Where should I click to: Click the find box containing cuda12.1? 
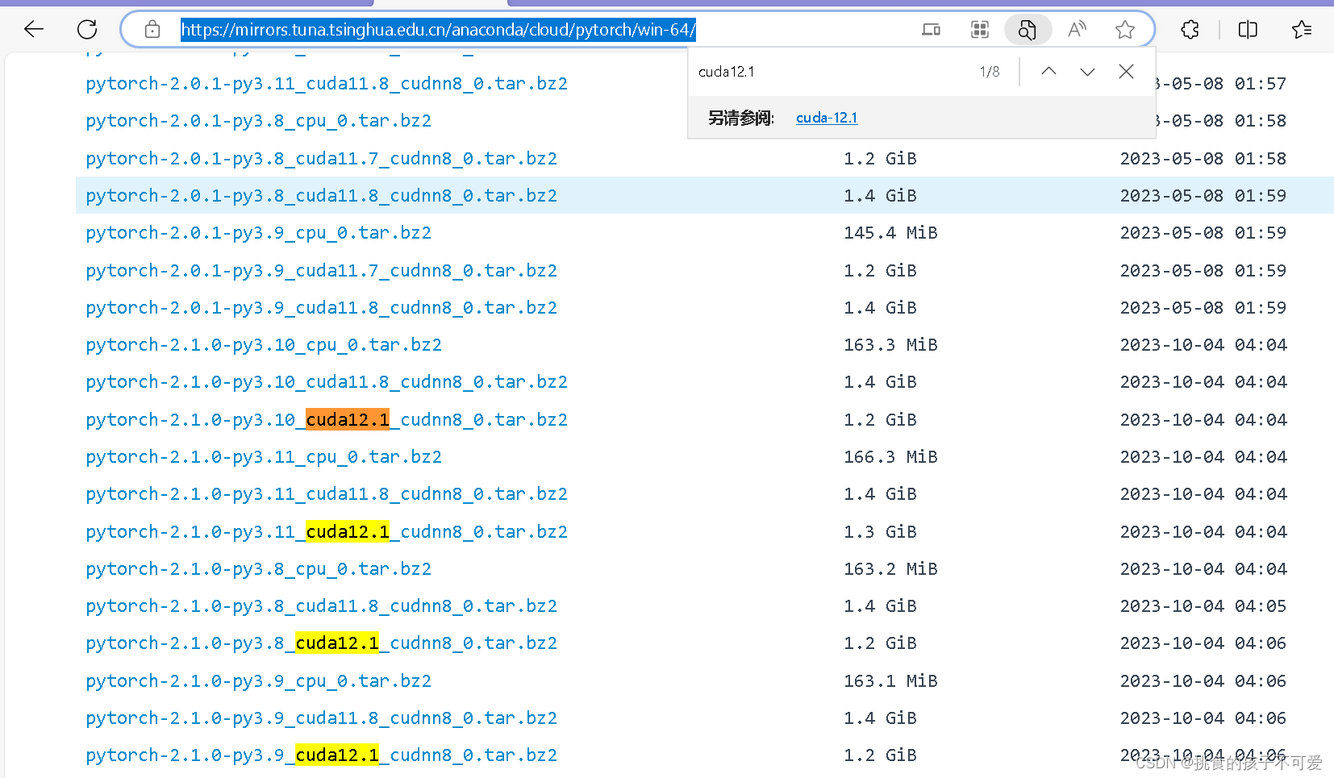pyautogui.click(x=831, y=72)
